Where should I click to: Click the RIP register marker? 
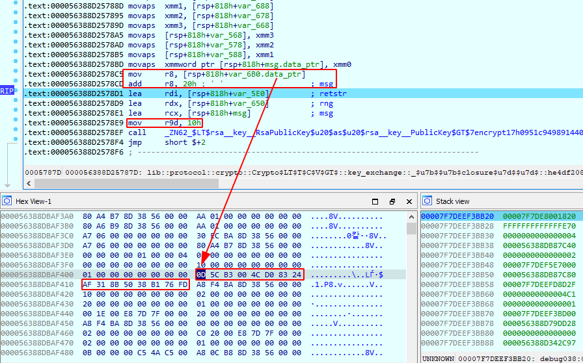point(7,91)
